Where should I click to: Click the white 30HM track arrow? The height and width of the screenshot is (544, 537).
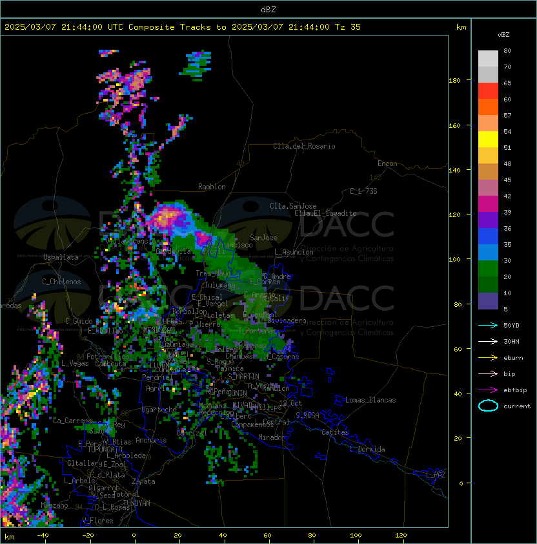coord(488,341)
